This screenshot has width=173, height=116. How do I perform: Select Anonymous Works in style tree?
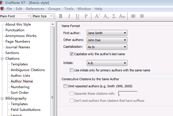coord(21,36)
